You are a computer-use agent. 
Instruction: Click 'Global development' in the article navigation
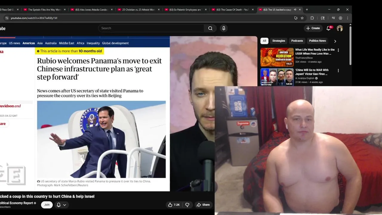[115, 43]
